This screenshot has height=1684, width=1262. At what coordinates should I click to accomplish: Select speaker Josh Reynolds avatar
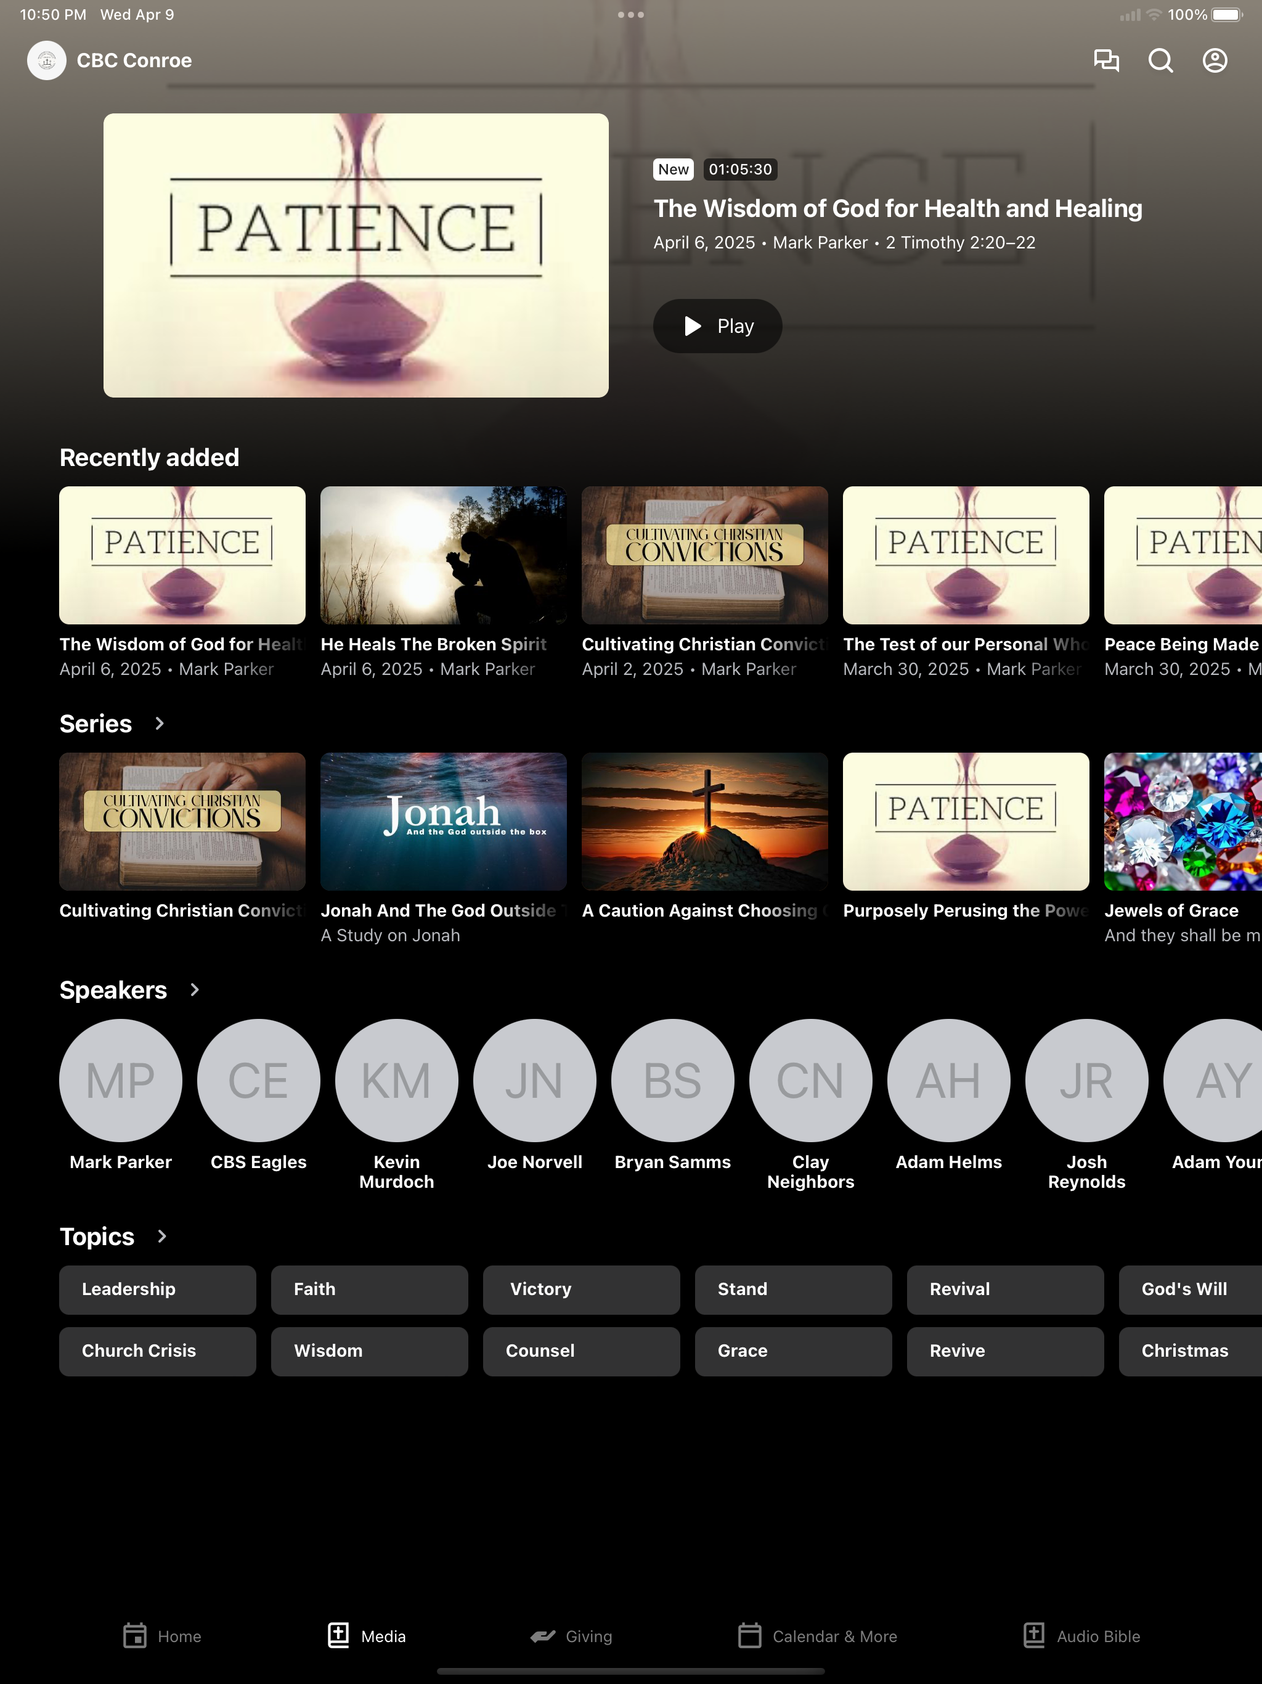(x=1087, y=1081)
